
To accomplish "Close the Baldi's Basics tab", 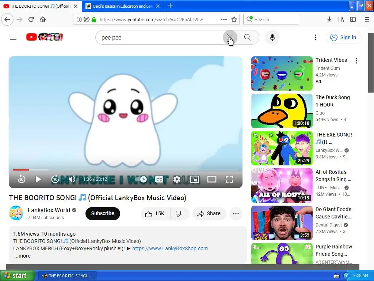I will pyautogui.click(x=158, y=6).
